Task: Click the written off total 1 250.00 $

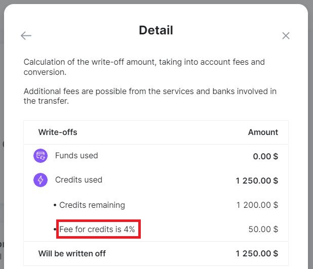Action: [257, 254]
